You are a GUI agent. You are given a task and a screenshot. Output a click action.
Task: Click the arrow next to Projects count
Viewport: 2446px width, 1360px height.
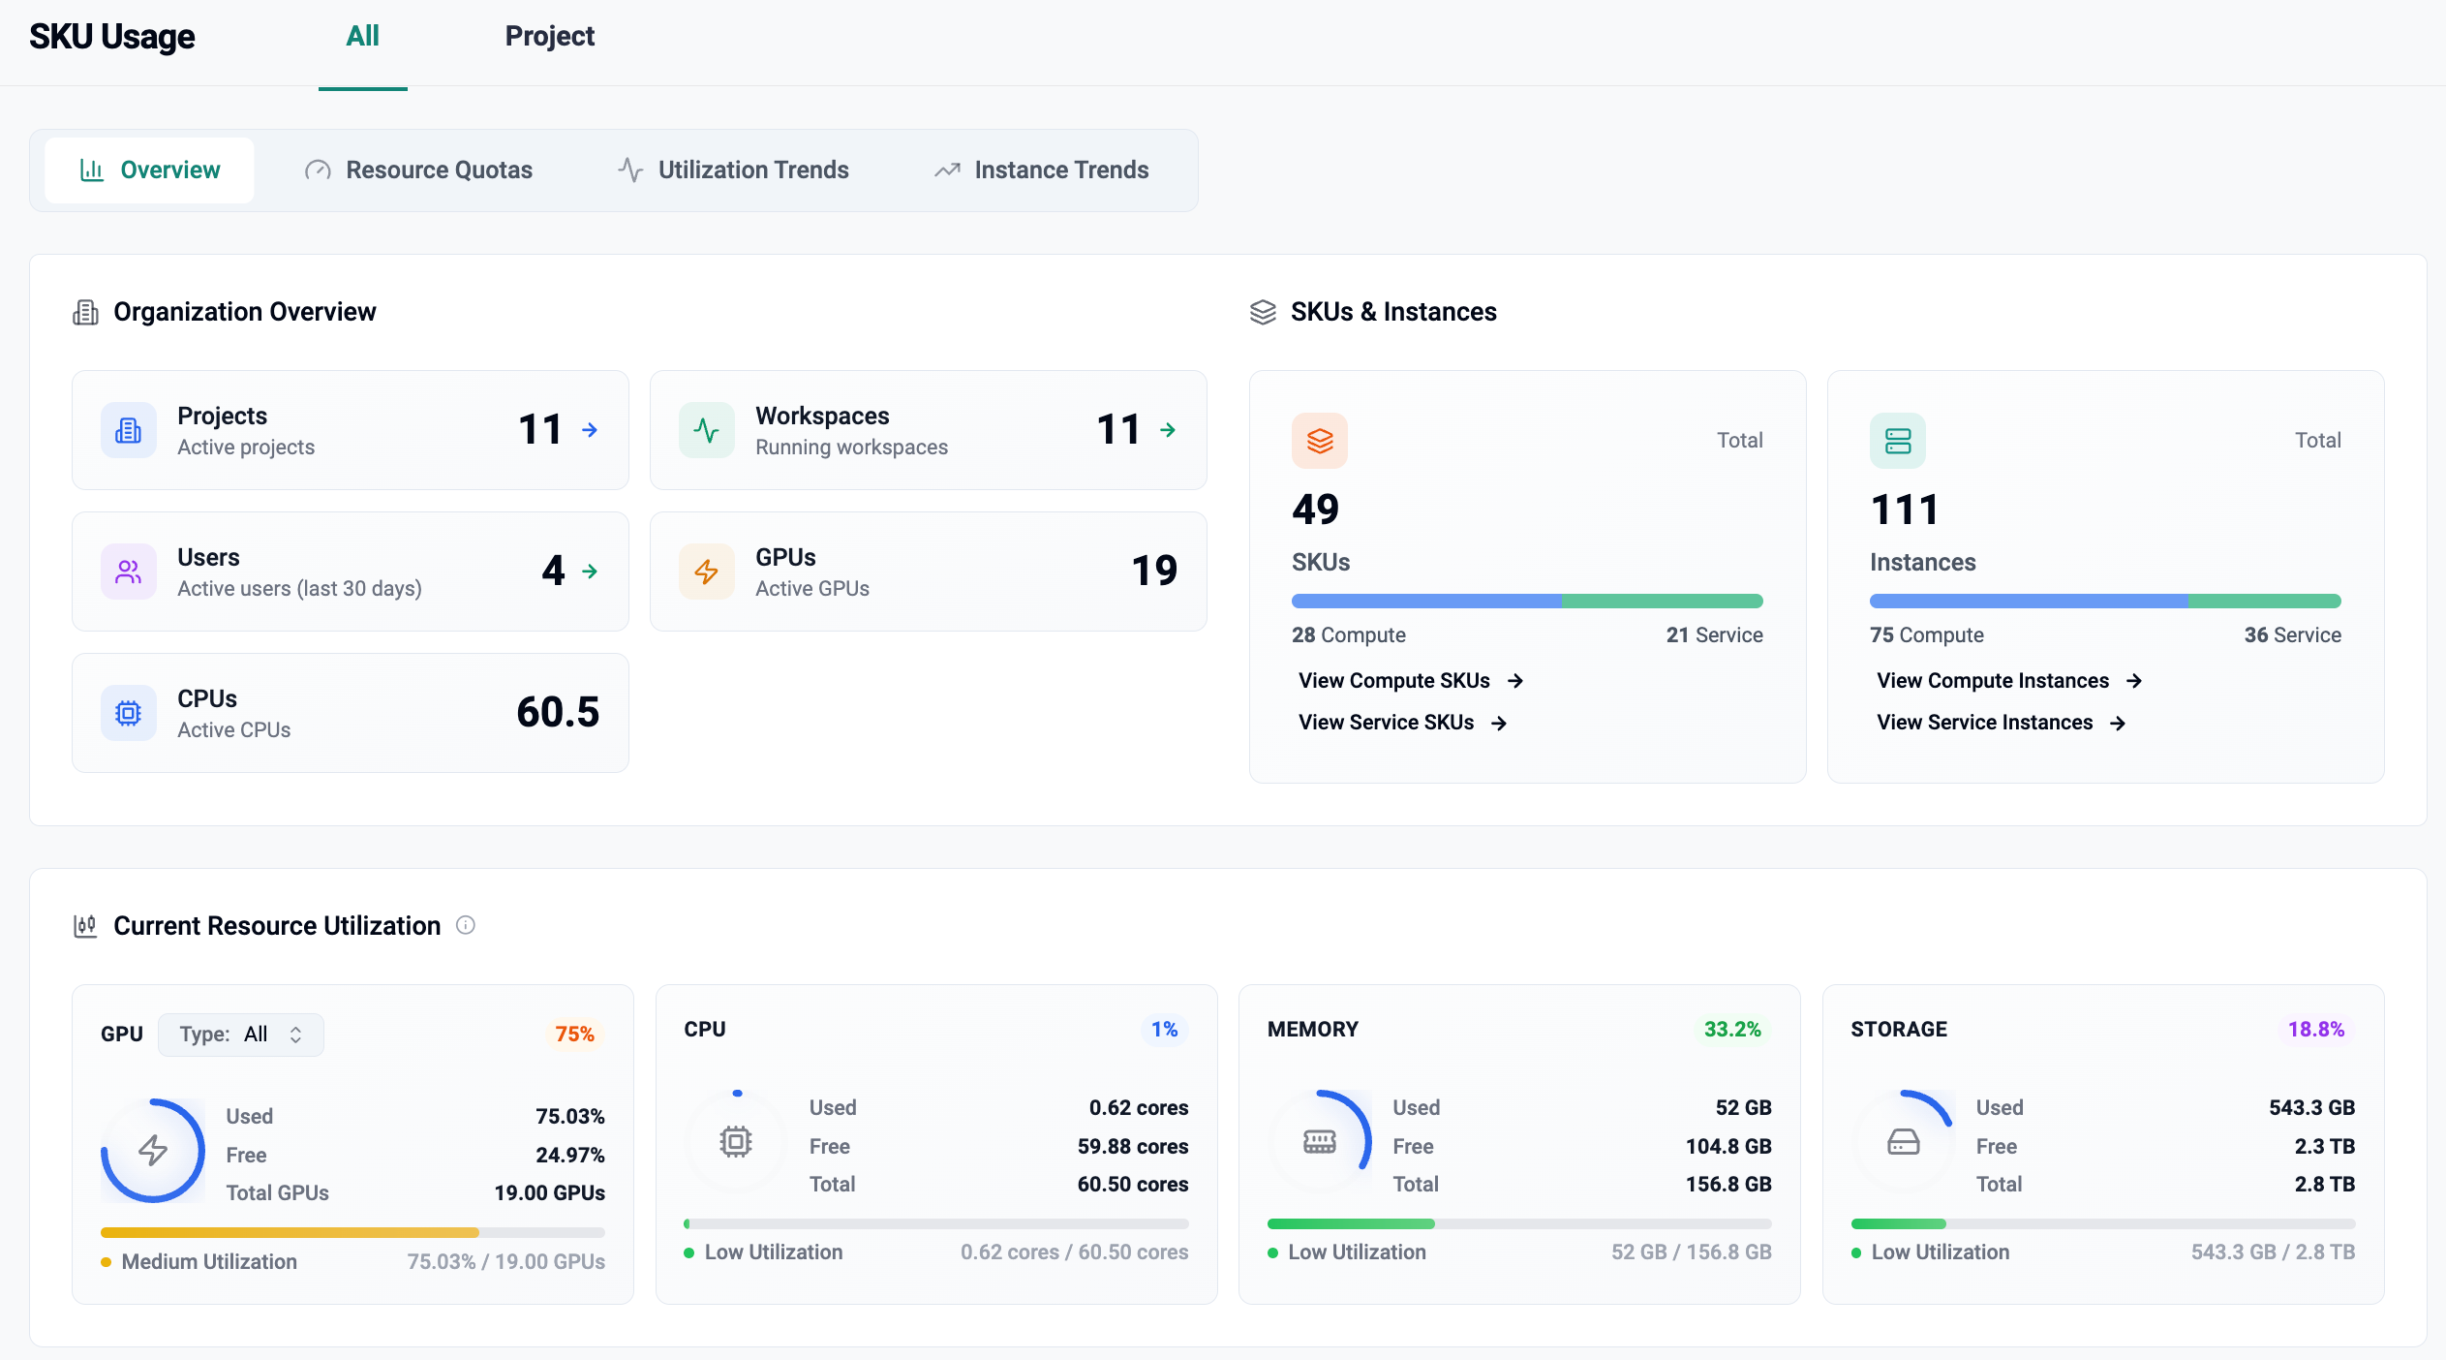590,430
